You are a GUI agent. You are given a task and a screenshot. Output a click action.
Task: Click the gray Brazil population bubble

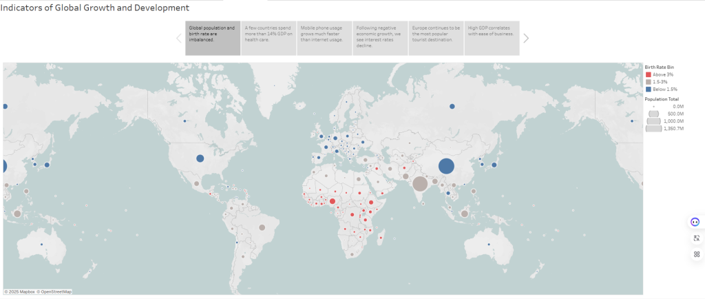tap(262, 227)
